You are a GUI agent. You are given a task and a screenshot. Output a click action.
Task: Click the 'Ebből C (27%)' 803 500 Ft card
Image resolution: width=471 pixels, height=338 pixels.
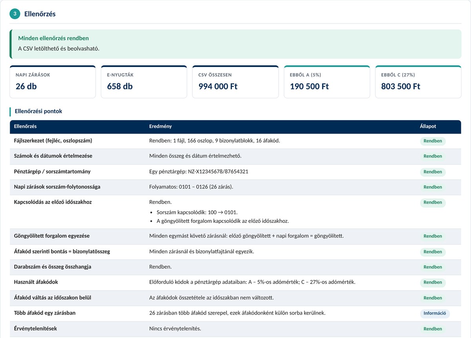tap(418, 81)
